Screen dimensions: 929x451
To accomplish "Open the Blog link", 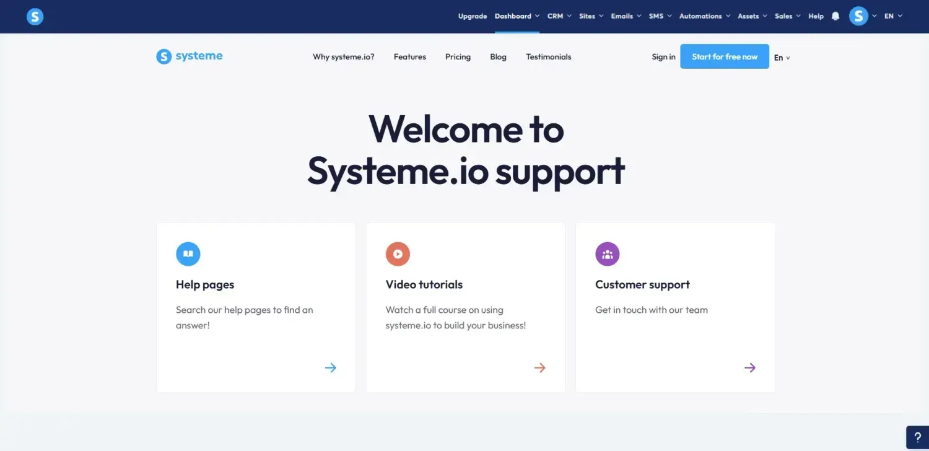I will point(498,56).
